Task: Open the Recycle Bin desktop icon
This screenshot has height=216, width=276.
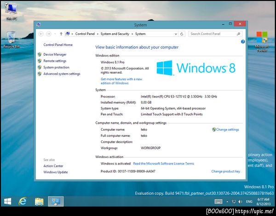Action: tap(11, 40)
